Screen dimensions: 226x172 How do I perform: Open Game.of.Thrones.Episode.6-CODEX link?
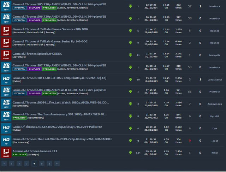pyautogui.click(x=37, y=54)
